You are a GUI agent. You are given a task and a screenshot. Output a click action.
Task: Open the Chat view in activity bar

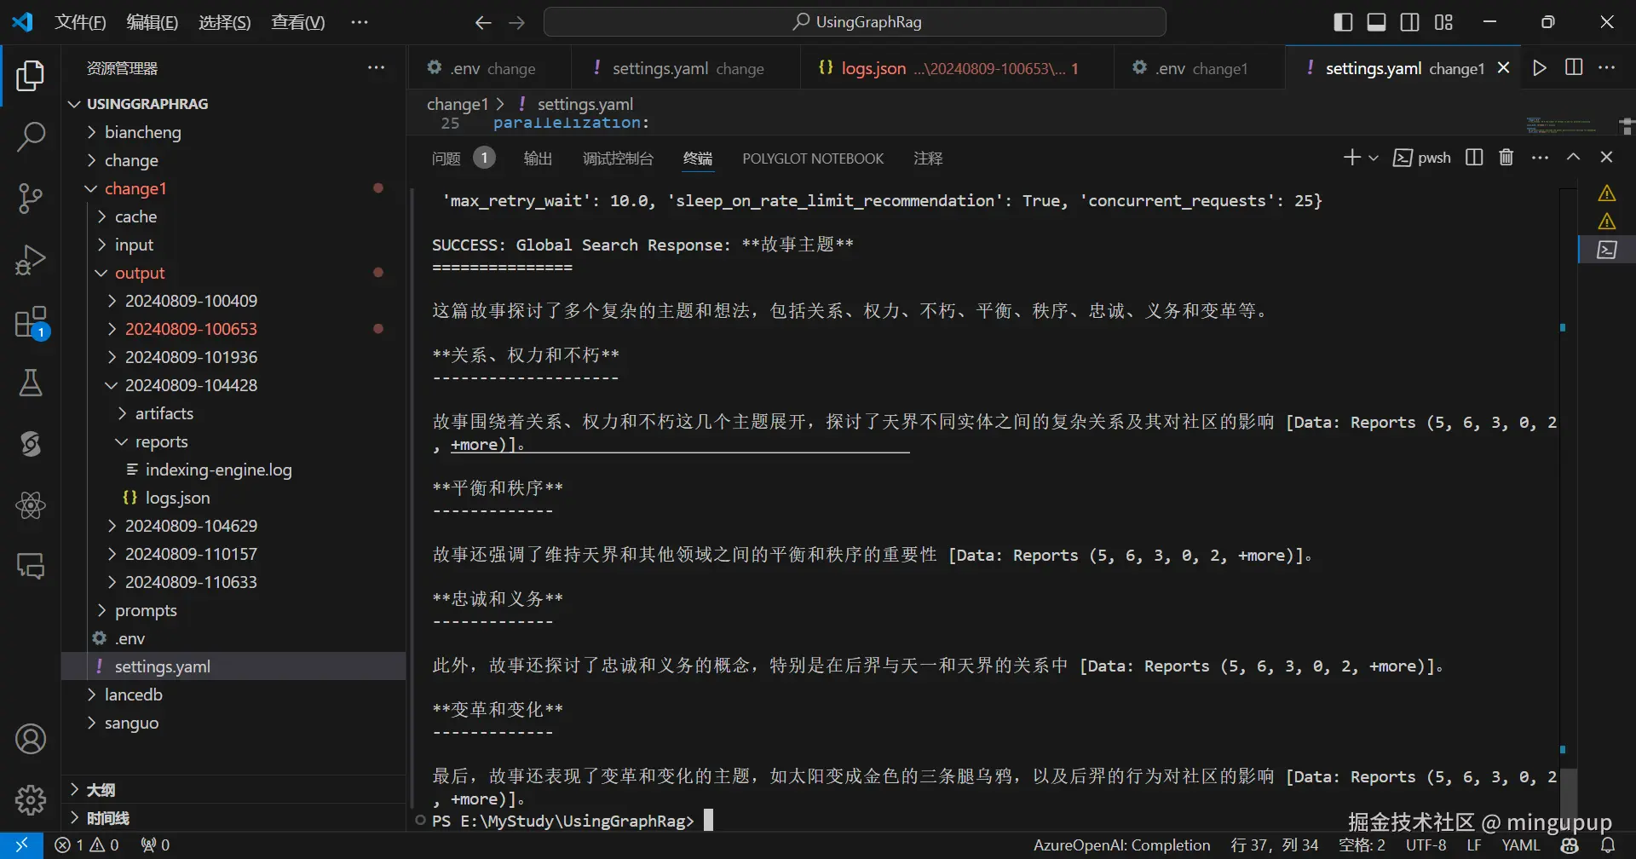[31, 566]
